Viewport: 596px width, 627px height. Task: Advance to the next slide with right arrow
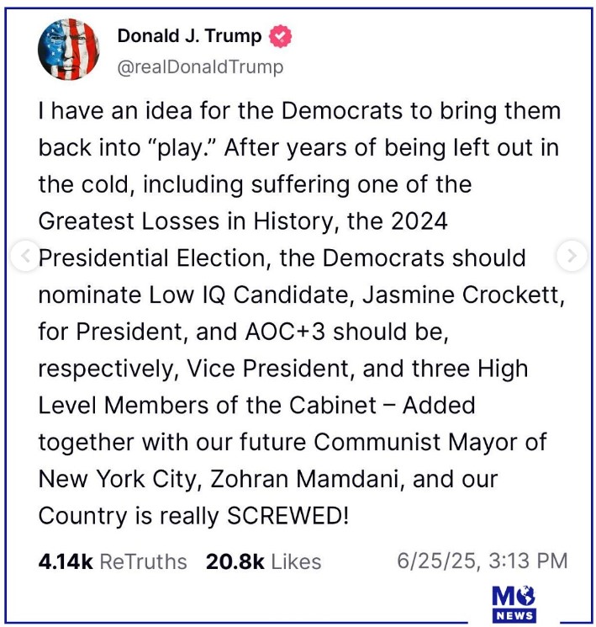point(572,257)
